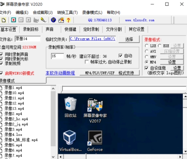Image resolution: width=187 pixels, height=159 pixels.
Task: Switch to 其它设置 tab
Action: pyautogui.click(x=136, y=29)
